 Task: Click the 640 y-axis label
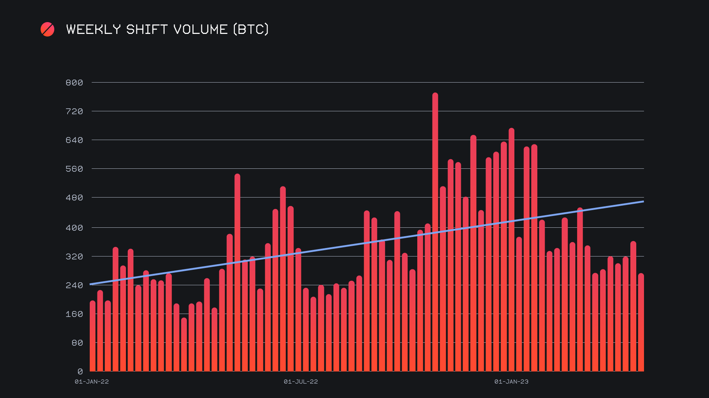74,140
